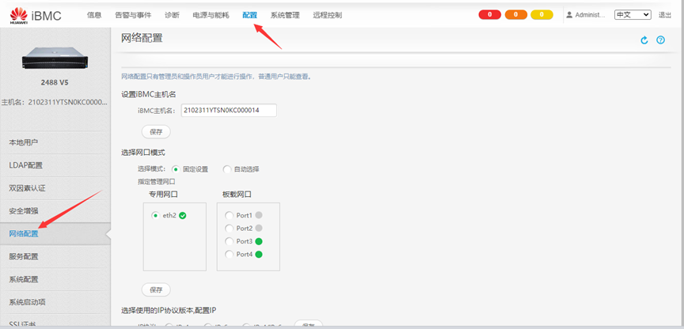This screenshot has width=684, height=329.
Task: Click the grey status dot beside Port1
Action: click(259, 215)
